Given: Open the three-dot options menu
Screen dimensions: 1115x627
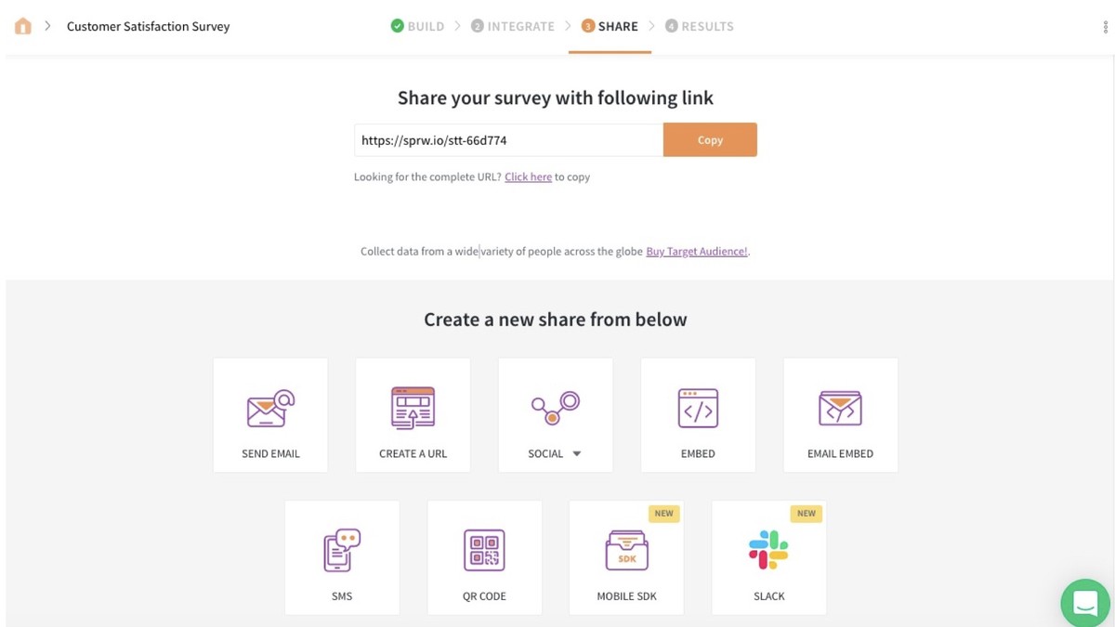Looking at the screenshot, I should click(1105, 27).
